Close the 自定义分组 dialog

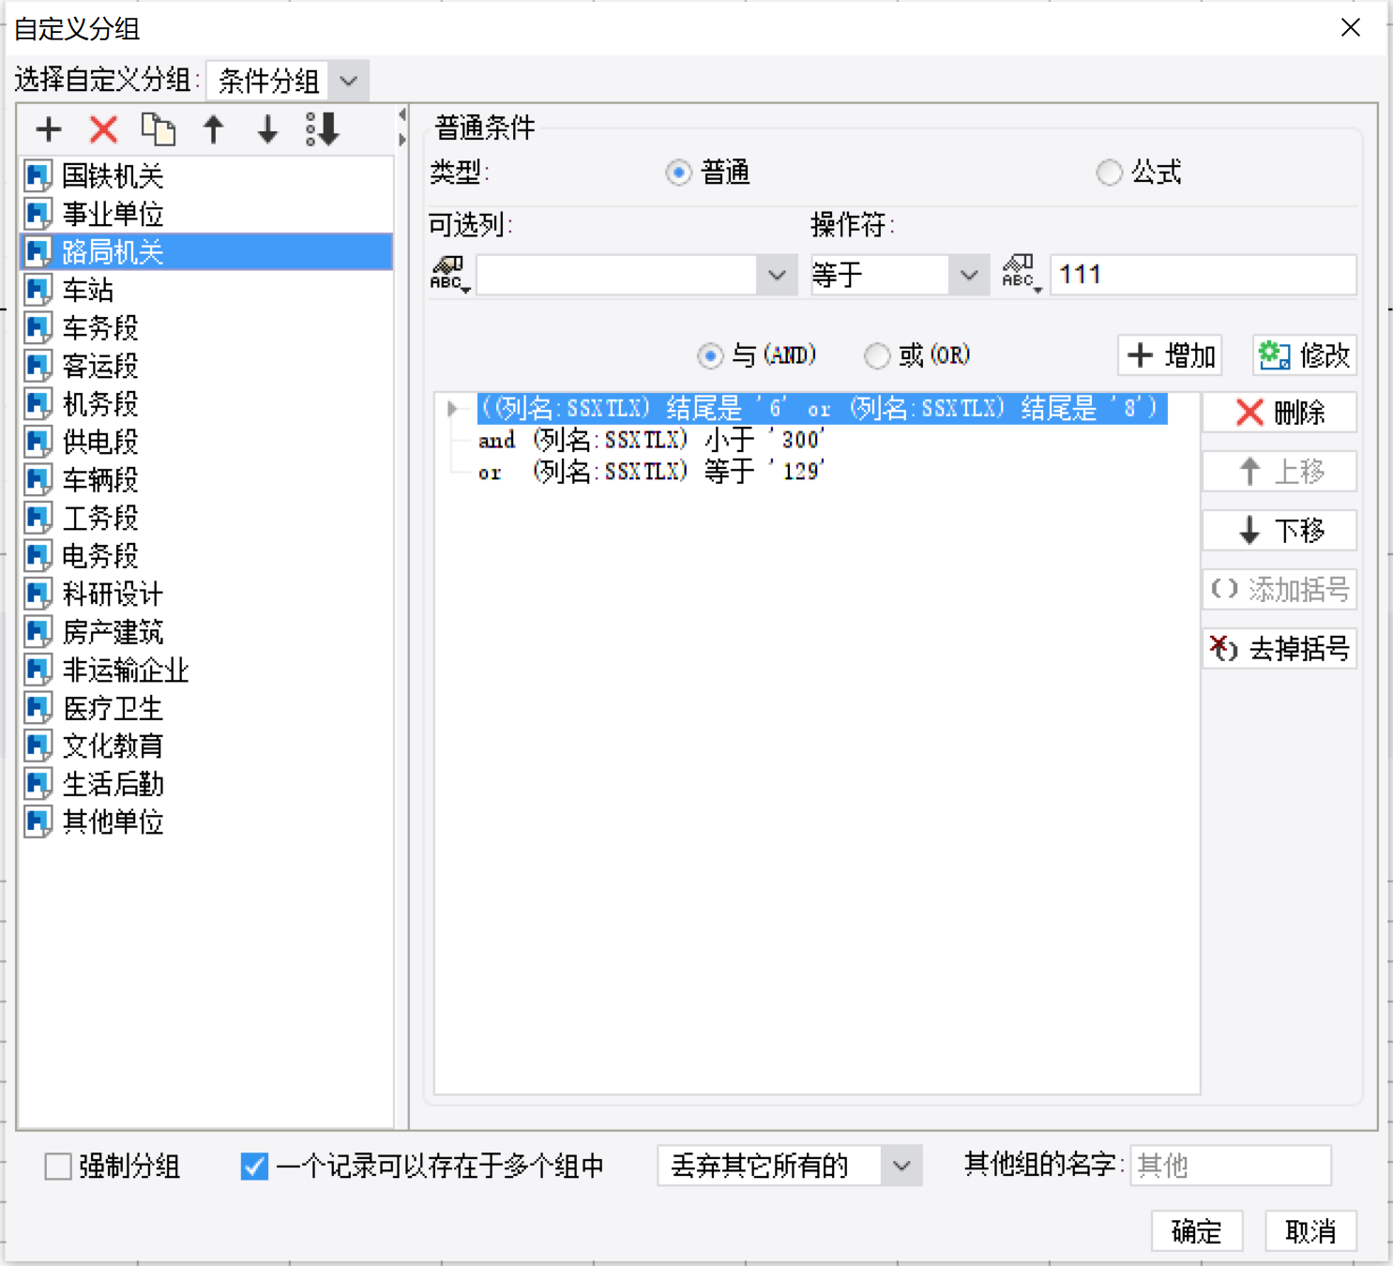click(1351, 27)
